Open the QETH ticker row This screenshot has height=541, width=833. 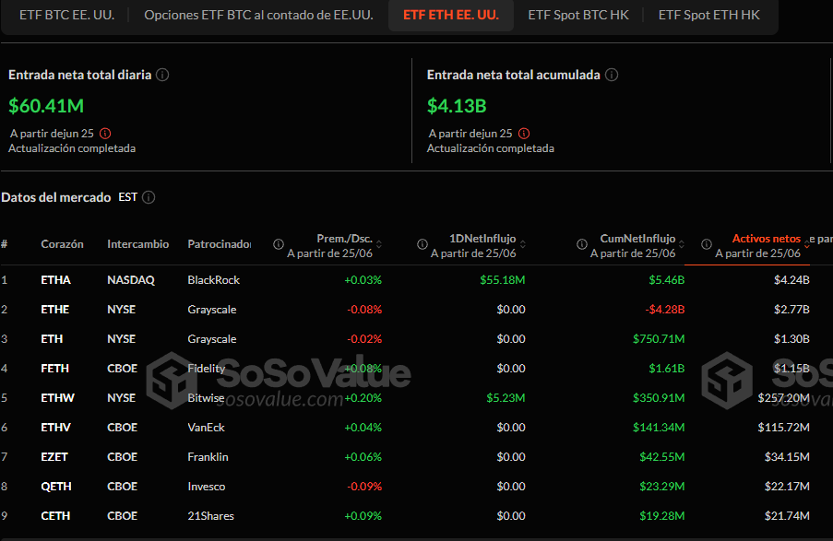point(56,487)
